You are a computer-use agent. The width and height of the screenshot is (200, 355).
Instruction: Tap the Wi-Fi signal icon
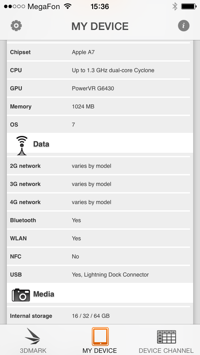67,6
